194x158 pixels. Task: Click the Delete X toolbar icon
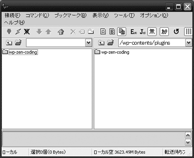[x=73, y=32]
